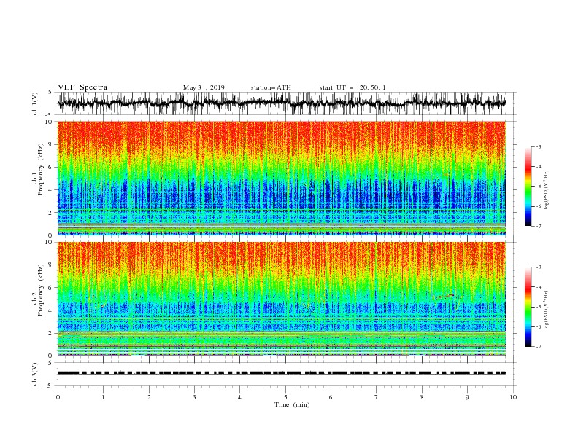Click inside the ch.2 spectrogram panel
Screen dimensions: 578x446
[281, 299]
